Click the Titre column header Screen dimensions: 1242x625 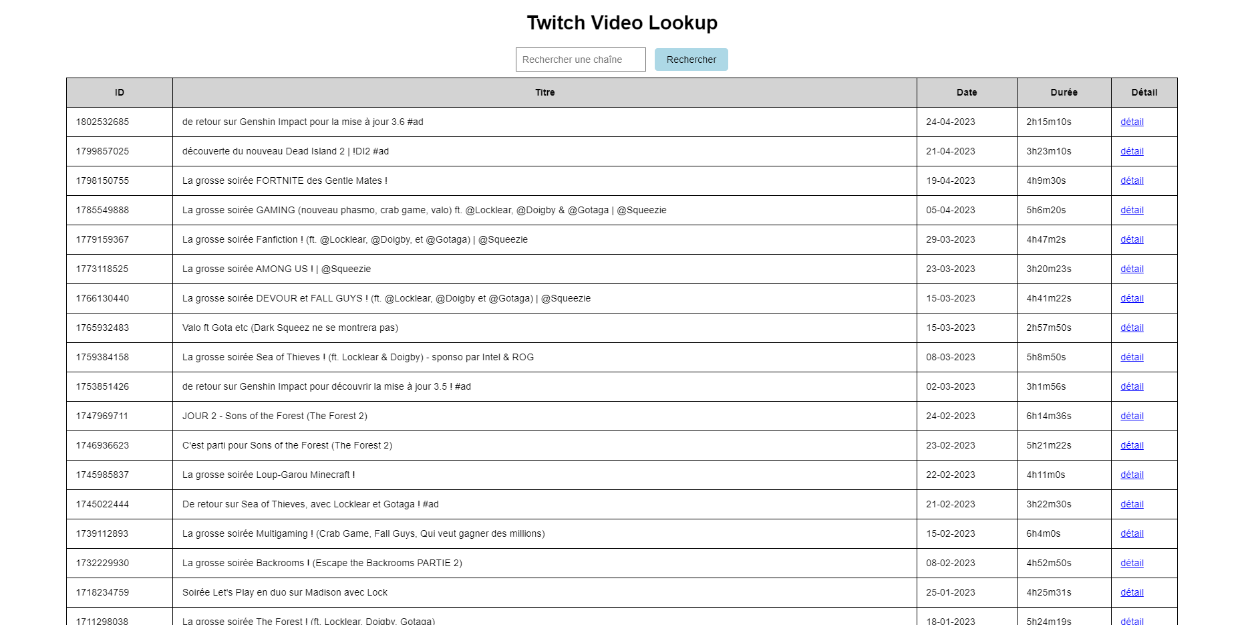(x=545, y=92)
